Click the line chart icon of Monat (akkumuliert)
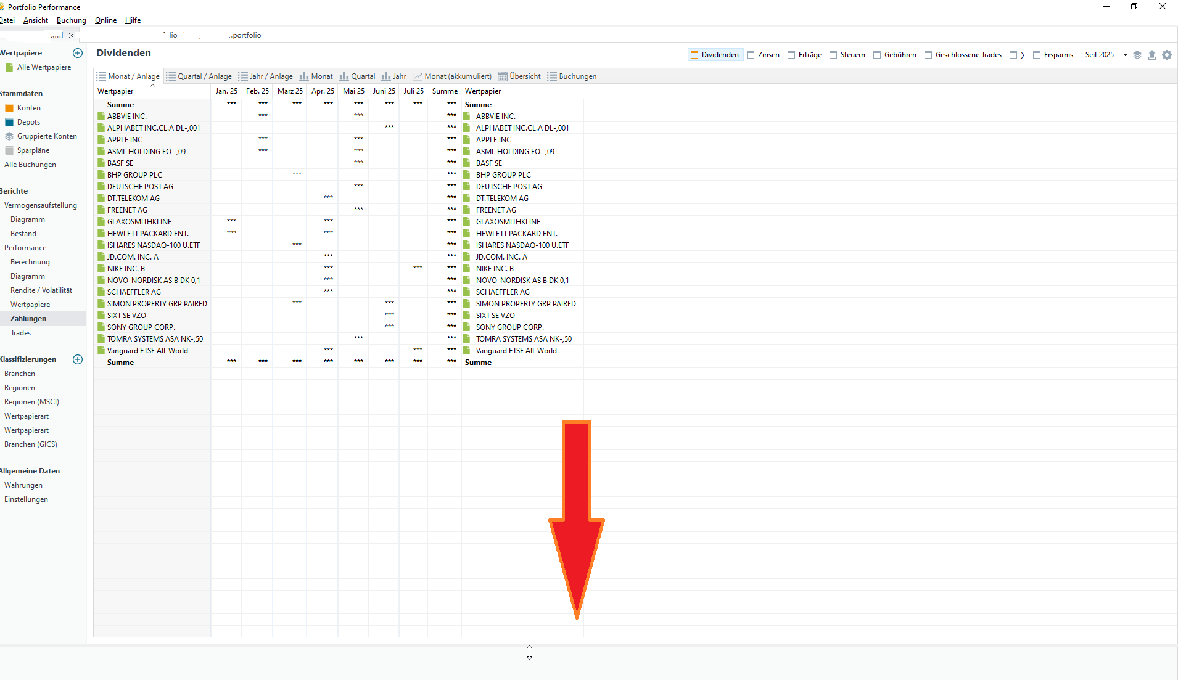Image resolution: width=1178 pixels, height=680 pixels. tap(418, 76)
